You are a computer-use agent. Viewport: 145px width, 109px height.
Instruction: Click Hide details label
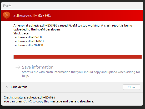click(x=19, y=87)
